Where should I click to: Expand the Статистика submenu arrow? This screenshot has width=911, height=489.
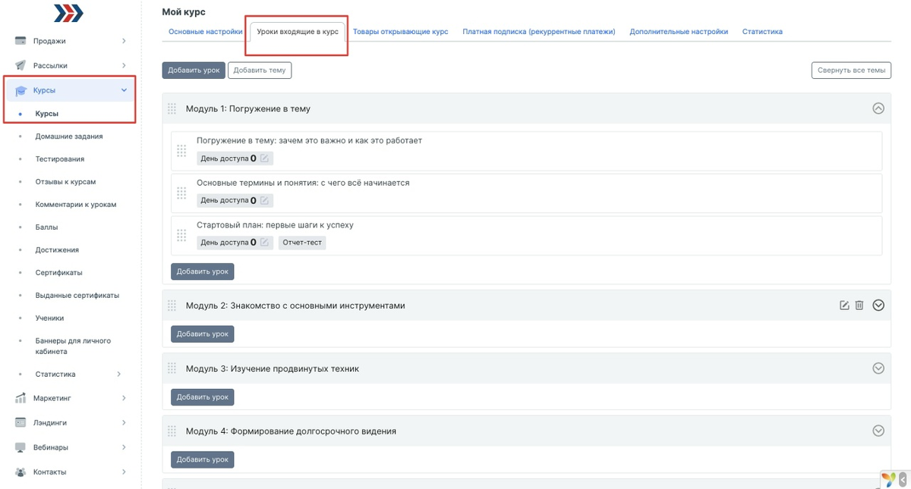(x=118, y=374)
